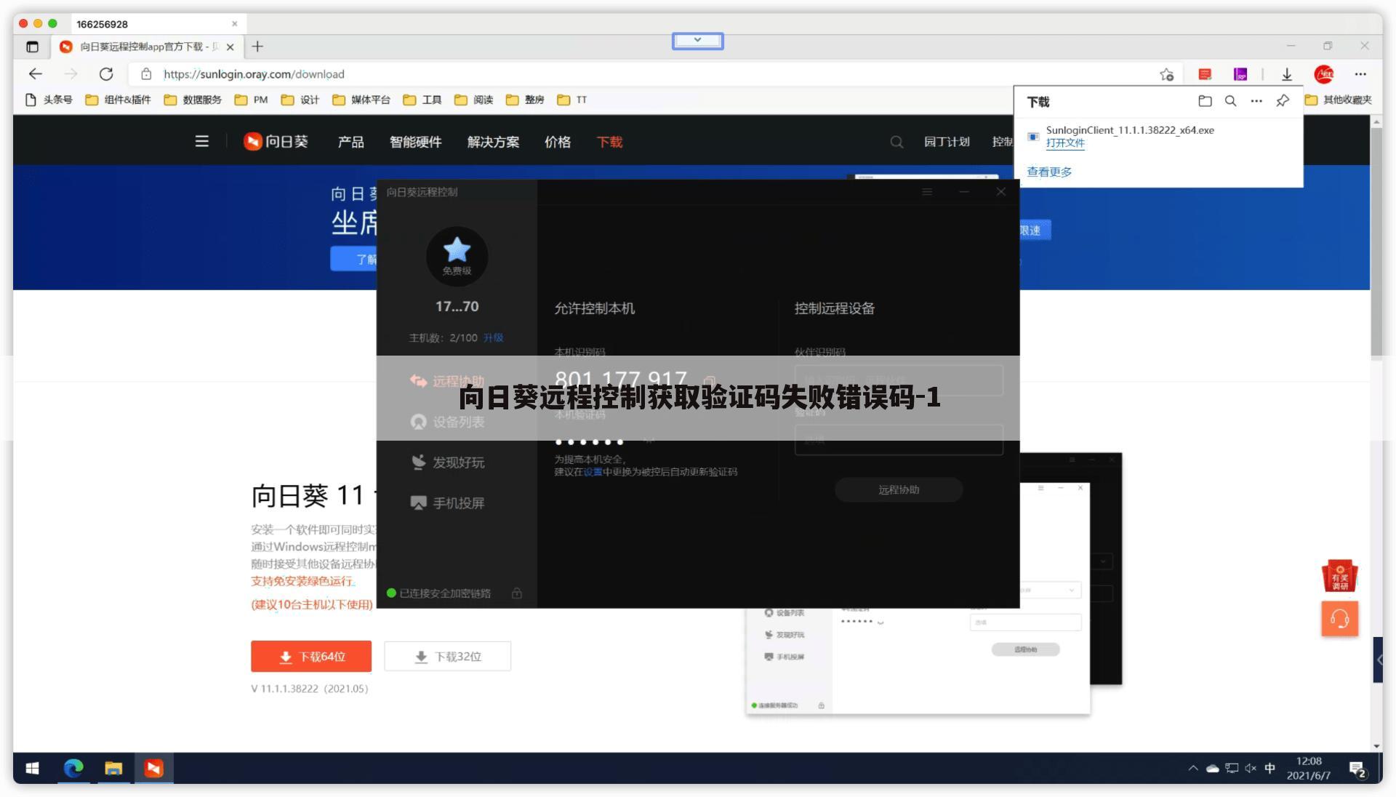Open 价格 in site navigation

pyautogui.click(x=558, y=142)
